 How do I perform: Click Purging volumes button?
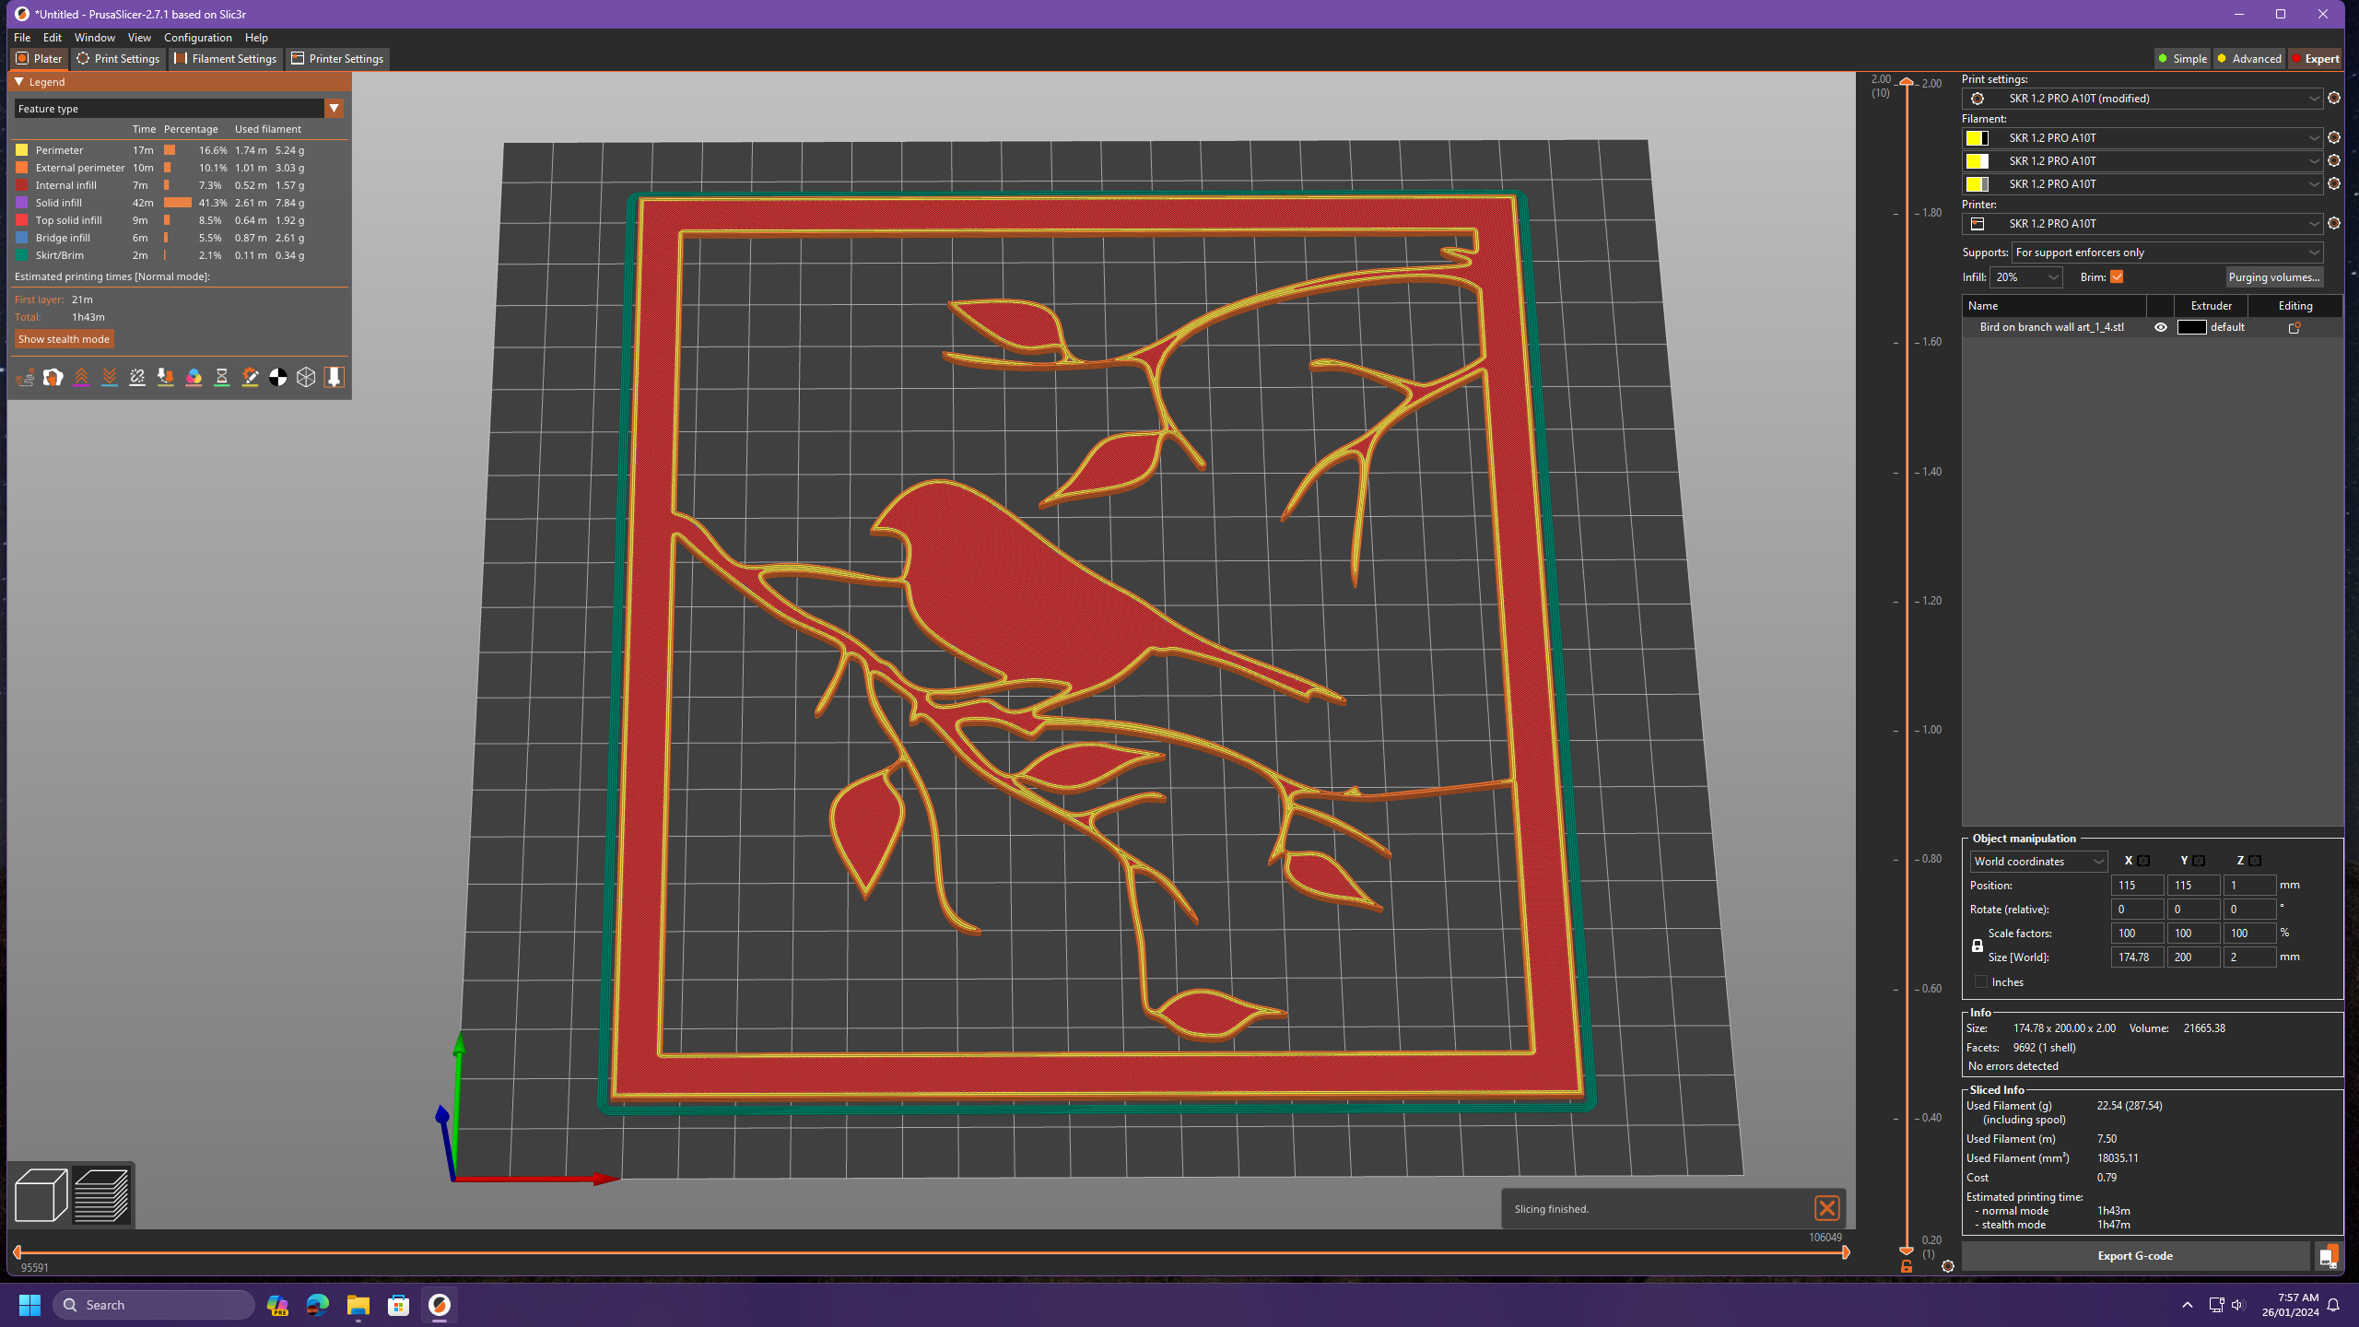[x=2274, y=277]
